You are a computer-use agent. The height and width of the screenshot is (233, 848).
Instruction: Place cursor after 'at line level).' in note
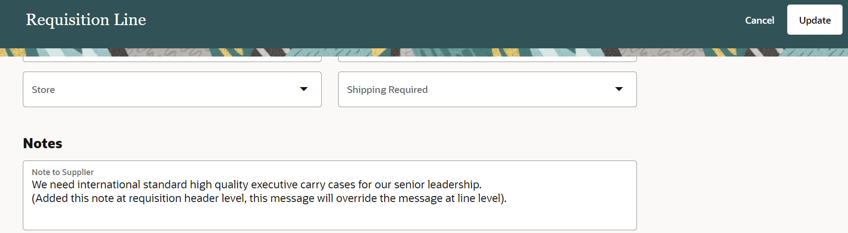coord(507,198)
